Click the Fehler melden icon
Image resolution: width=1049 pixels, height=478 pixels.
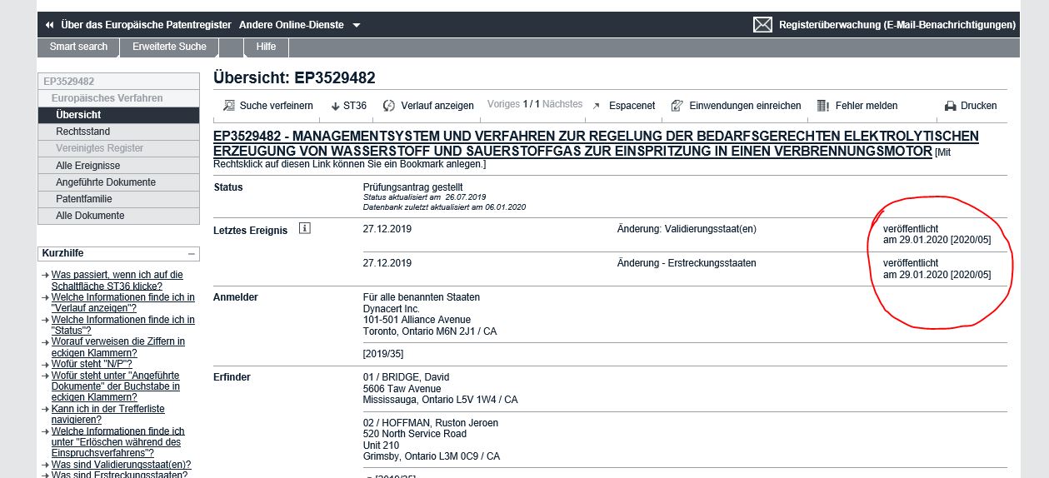(x=823, y=106)
